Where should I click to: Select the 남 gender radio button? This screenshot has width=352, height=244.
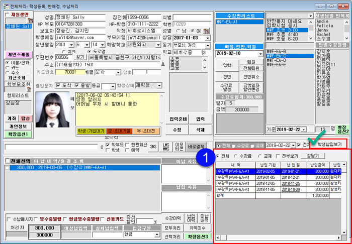tap(178, 31)
